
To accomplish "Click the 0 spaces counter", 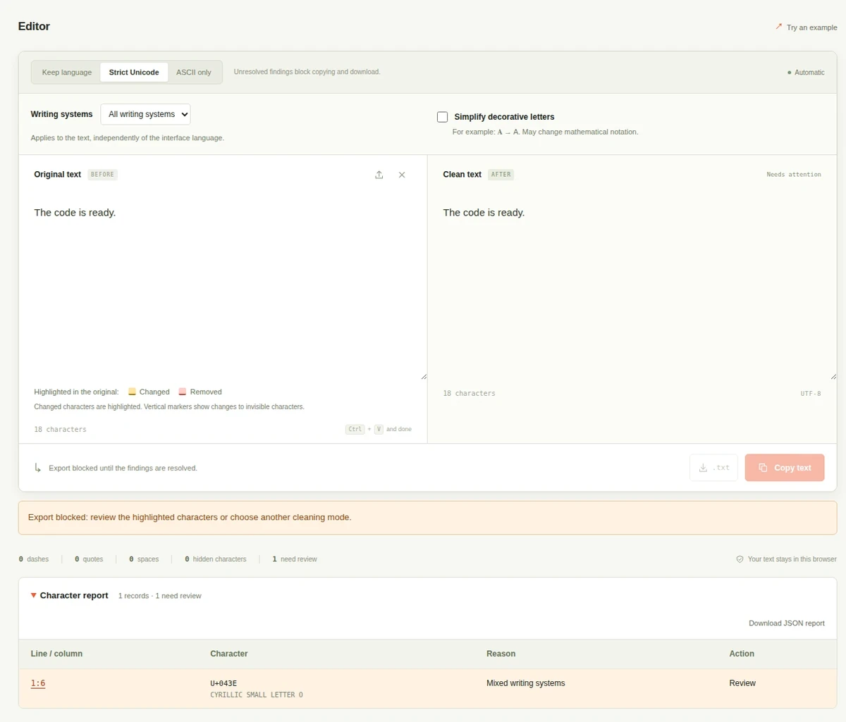I will click(144, 559).
